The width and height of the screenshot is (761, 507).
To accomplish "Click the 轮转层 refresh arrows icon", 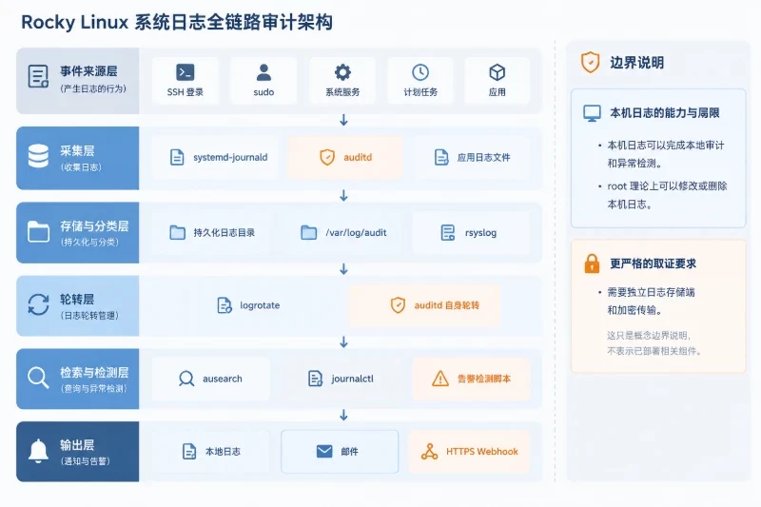I will pos(38,304).
